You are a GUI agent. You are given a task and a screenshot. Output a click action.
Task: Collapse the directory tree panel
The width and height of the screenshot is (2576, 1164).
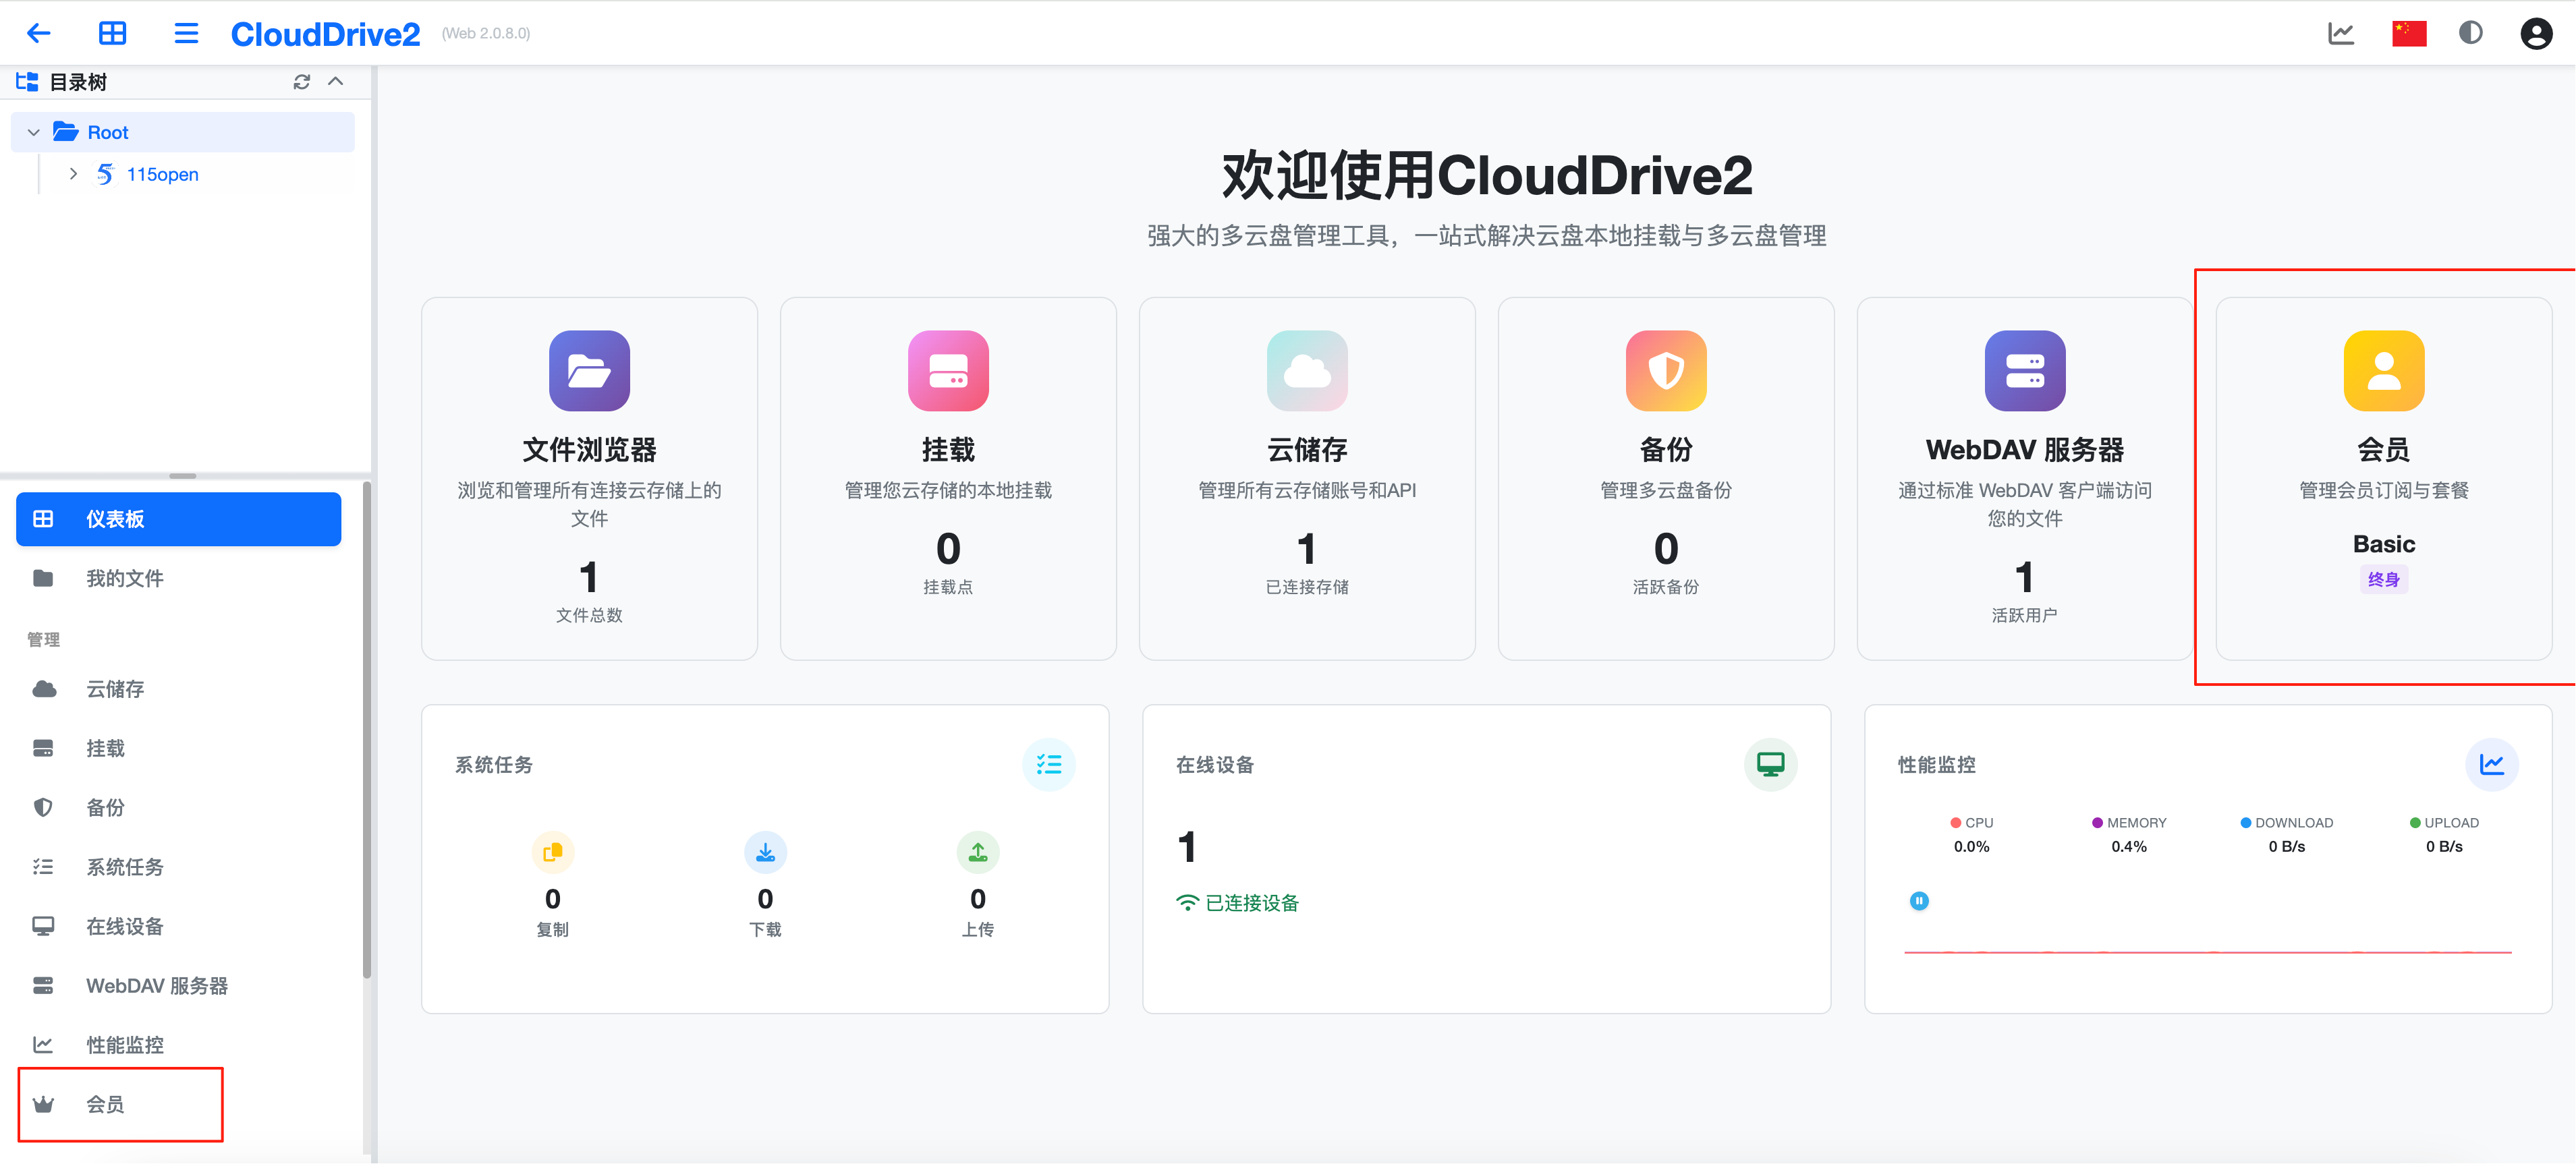tap(336, 82)
